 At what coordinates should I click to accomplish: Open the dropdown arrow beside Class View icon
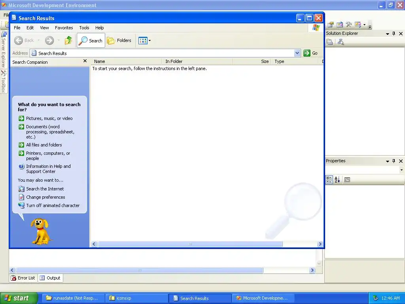tap(364, 25)
